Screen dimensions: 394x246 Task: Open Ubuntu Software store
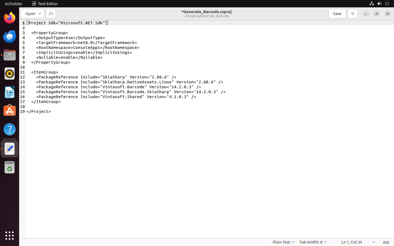click(10, 111)
